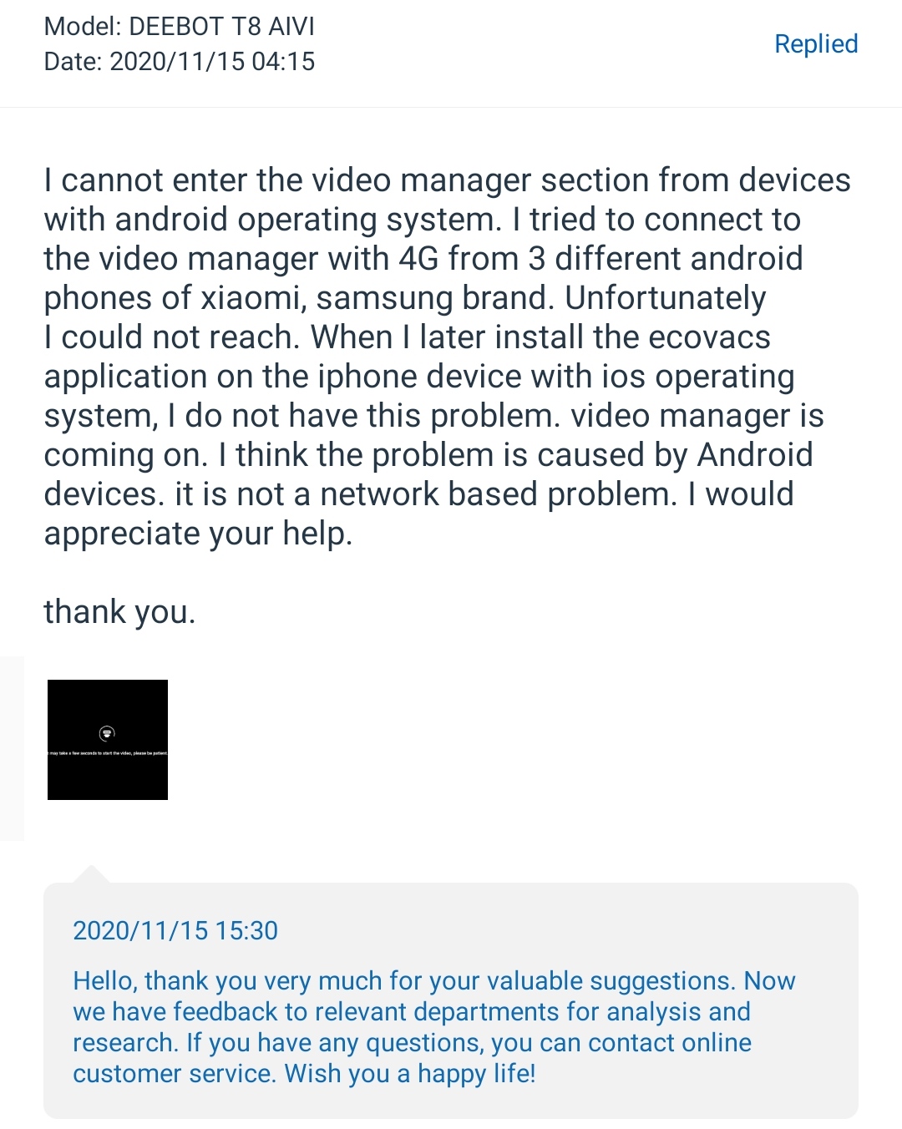The width and height of the screenshot is (902, 1129).
Task: Select the Model: DEEBOT T8 AIVI line
Action: click(x=180, y=26)
